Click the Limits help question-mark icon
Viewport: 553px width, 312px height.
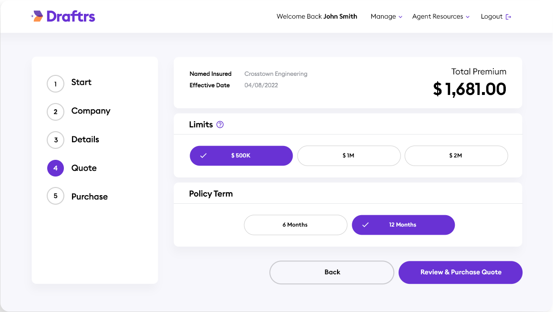tap(220, 125)
